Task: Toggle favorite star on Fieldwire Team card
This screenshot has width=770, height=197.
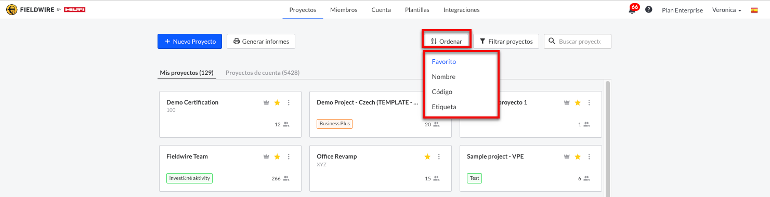Action: [x=277, y=156]
